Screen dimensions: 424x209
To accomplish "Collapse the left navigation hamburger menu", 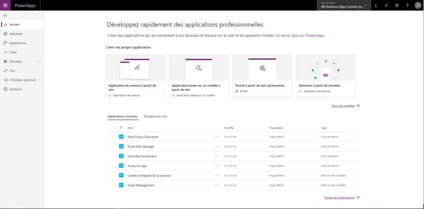I will coord(5,15).
